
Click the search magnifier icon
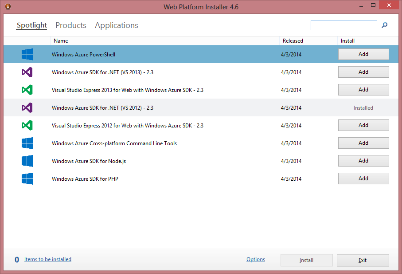tap(384, 25)
